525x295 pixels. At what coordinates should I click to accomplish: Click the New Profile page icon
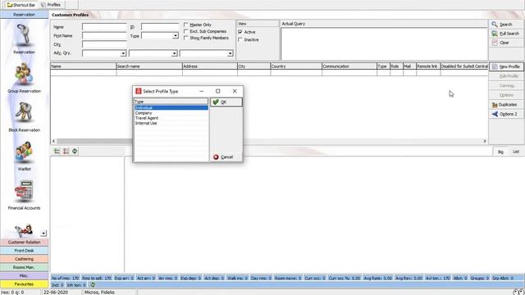coord(495,66)
